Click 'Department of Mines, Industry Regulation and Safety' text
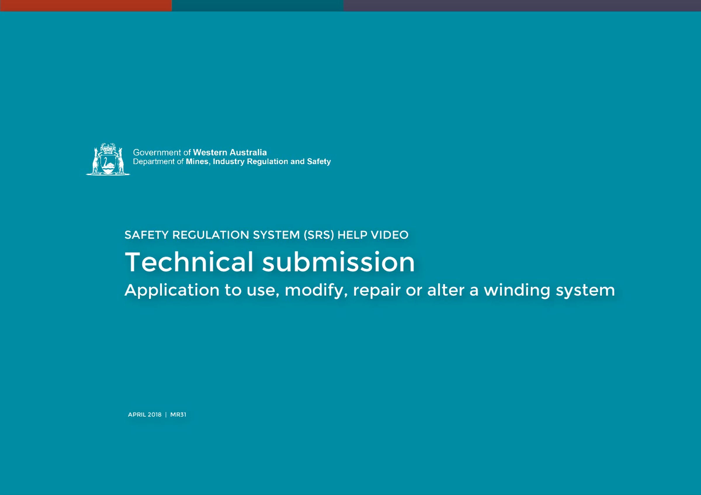Image resolution: width=701 pixels, height=495 pixels. click(232, 161)
